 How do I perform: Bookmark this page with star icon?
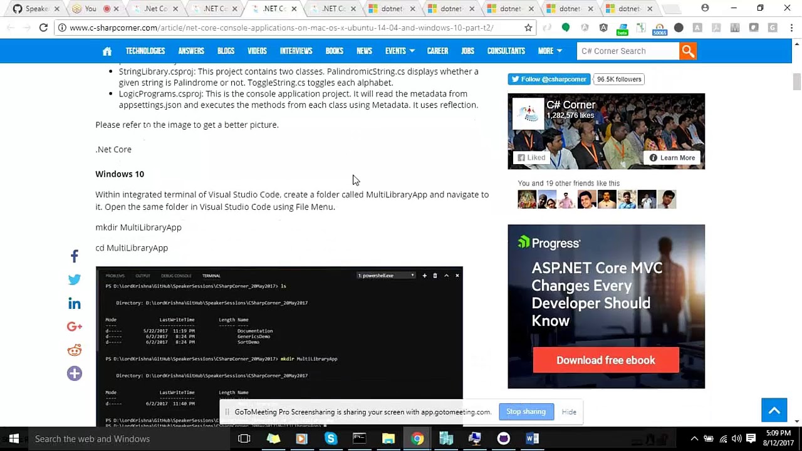528,28
